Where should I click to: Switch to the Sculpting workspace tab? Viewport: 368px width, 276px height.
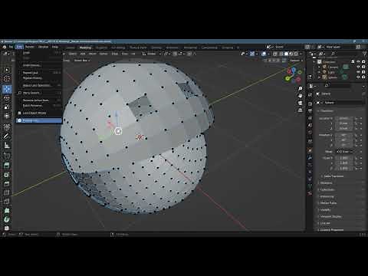(x=101, y=48)
